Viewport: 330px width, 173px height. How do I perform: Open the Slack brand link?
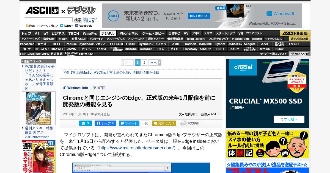279,49
